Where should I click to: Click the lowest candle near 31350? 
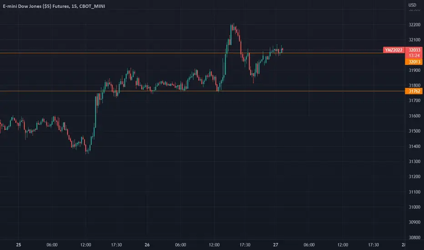click(87, 150)
